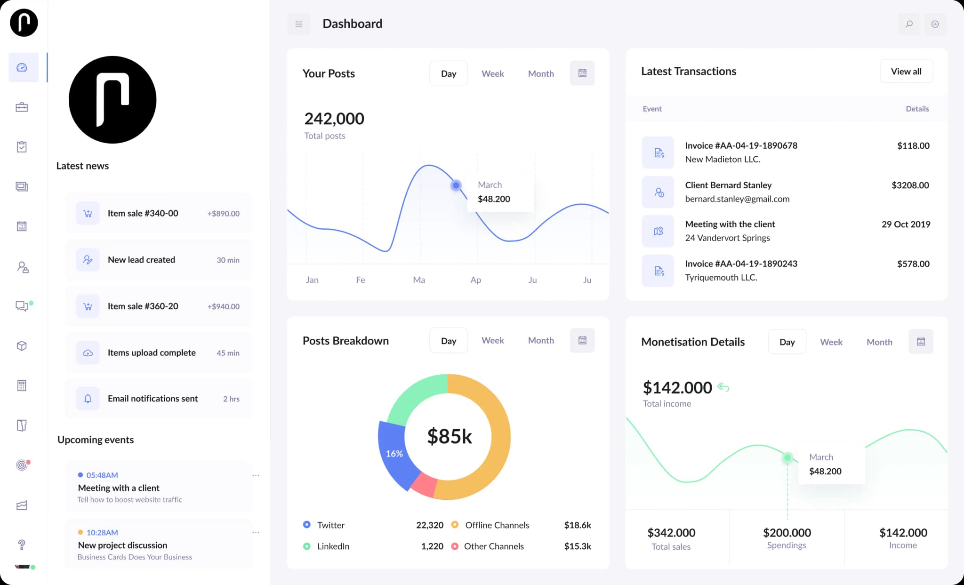Viewport: 964px width, 585px height.
Task: Expand the upcoming event for Meeting with a client
Action: [256, 475]
